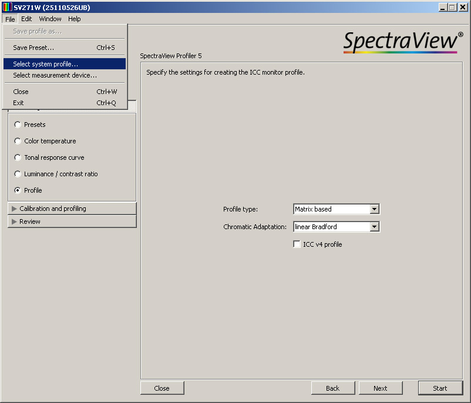Open the Chromatic Adaptation dropdown
The width and height of the screenshot is (471, 403).
(x=337, y=227)
